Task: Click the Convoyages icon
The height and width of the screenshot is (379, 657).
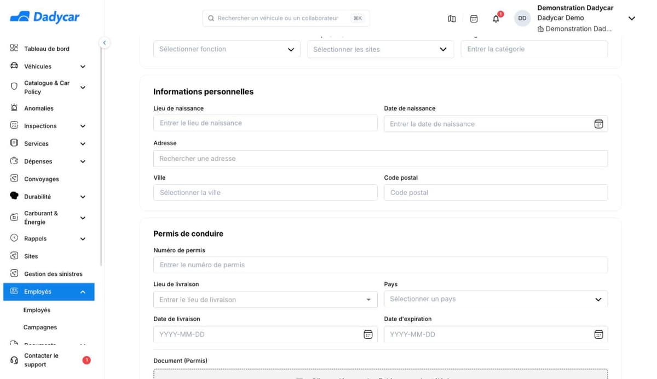Action: [x=14, y=179]
